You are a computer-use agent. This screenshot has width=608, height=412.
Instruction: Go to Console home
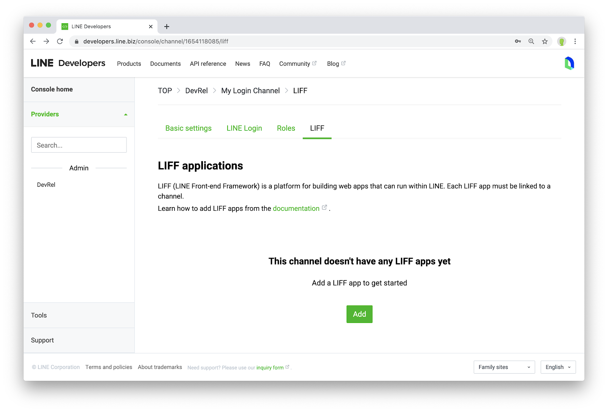(52, 89)
